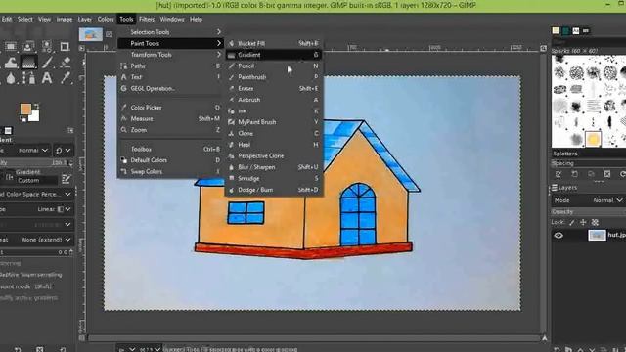The image size is (626, 352).
Task: Open the Document History dock tab icon
Action: [586, 30]
